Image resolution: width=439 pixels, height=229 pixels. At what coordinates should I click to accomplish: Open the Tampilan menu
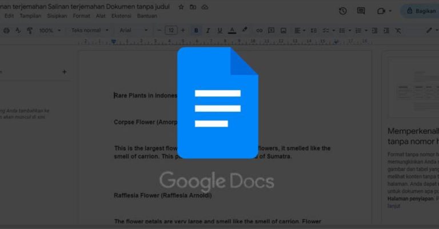[x=30, y=16]
